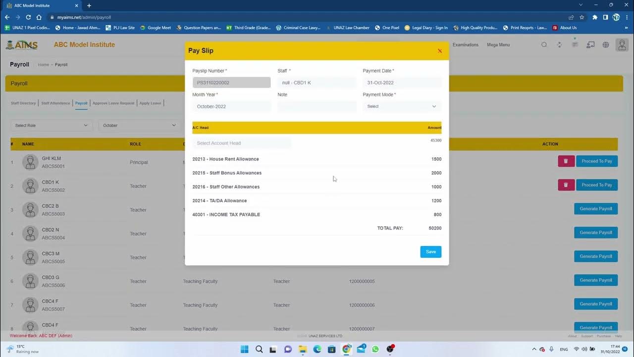Open Microsoft Edge from taskbar
This screenshot has height=357, width=634.
(x=317, y=349)
